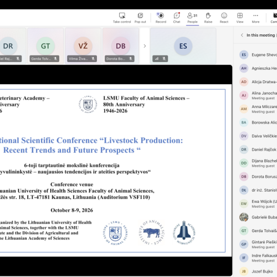Viewport: 277px width, 277px height.
Task: Start recording with the Record button
Action: click(161, 18)
